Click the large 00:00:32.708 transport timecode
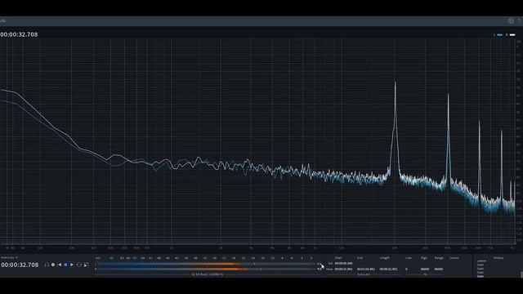Screen dimensions: 523x294 [x=20, y=265]
